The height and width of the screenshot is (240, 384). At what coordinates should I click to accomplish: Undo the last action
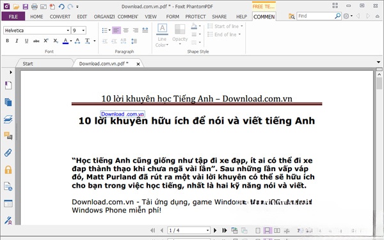(x=61, y=6)
